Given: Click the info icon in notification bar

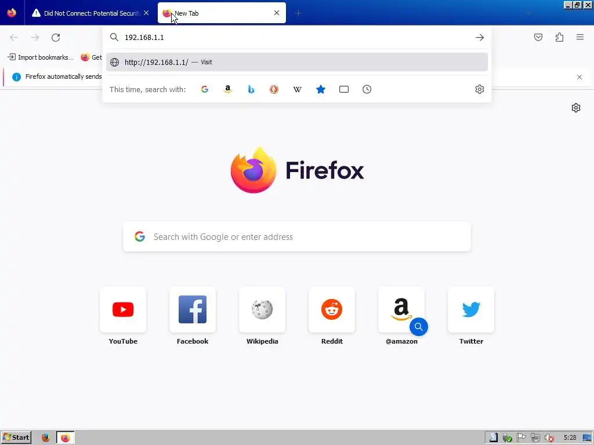Looking at the screenshot, I should tap(16, 77).
